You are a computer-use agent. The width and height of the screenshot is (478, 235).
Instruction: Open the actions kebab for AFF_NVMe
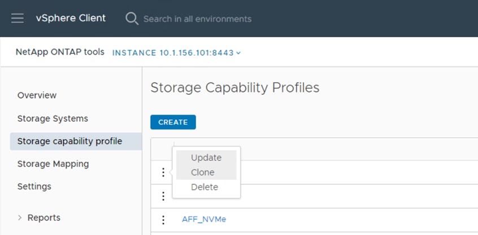coord(163,220)
